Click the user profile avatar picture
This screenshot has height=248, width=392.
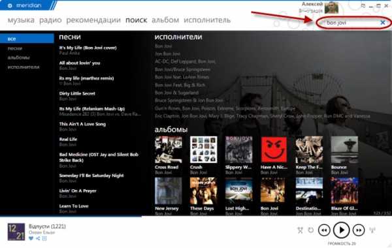click(x=331, y=7)
